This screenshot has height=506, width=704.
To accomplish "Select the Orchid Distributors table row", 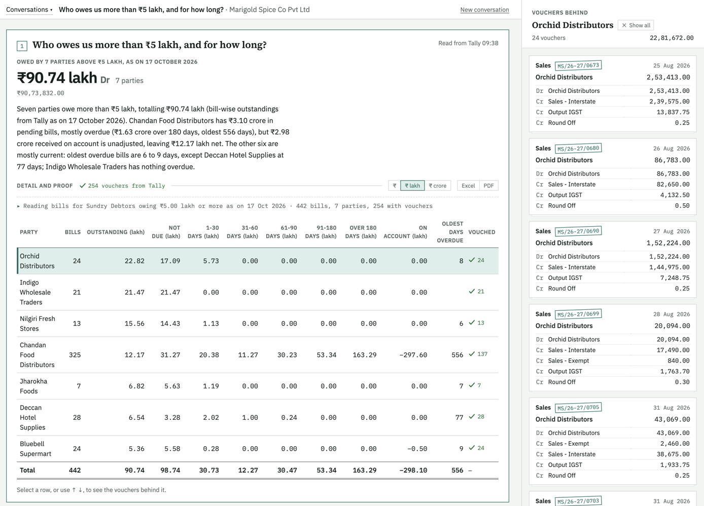I will click(x=258, y=261).
